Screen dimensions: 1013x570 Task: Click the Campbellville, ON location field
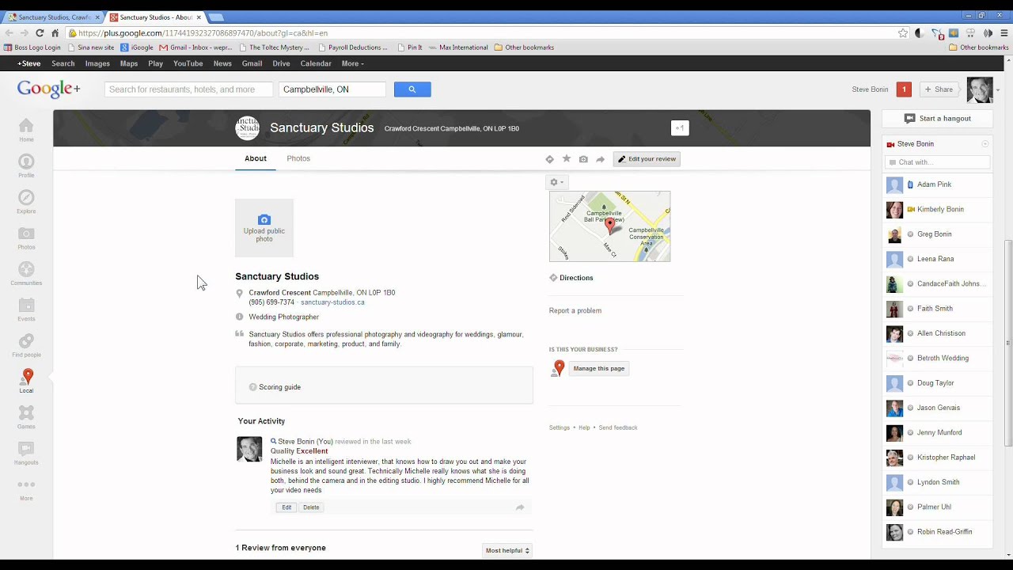[332, 89]
